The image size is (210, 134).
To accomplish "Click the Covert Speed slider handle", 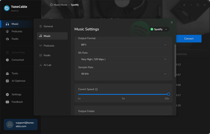I will point(169,94).
